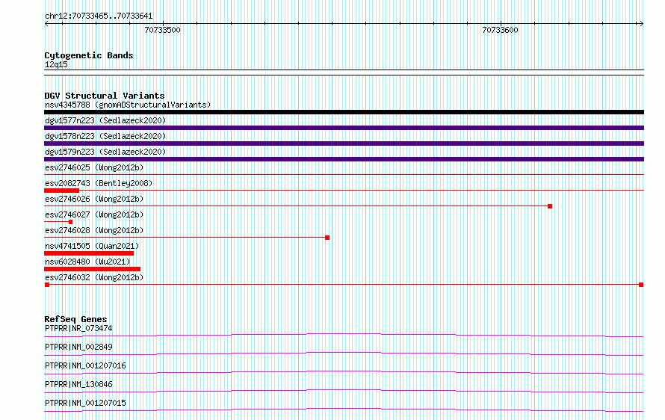The width and height of the screenshot is (665, 420).
Task: Click the 12q15 cytogenetic band label
Action: [56, 64]
